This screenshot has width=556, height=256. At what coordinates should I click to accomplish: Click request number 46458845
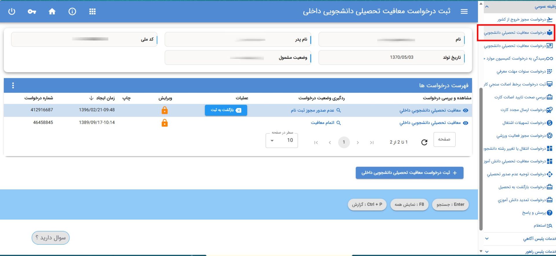43,122
